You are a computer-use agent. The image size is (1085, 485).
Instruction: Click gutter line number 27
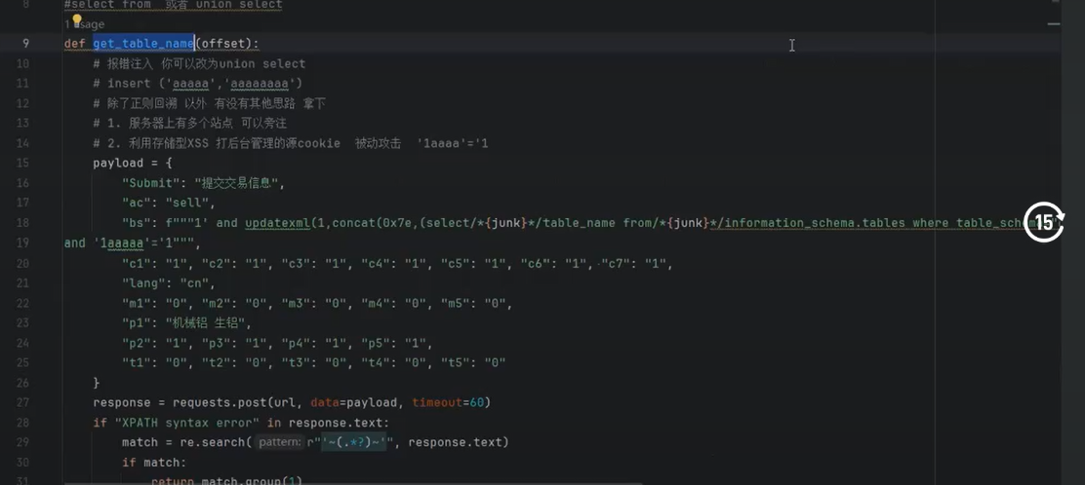tap(22, 402)
